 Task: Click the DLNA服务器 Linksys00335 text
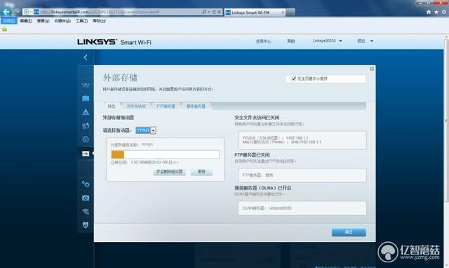coord(267,208)
